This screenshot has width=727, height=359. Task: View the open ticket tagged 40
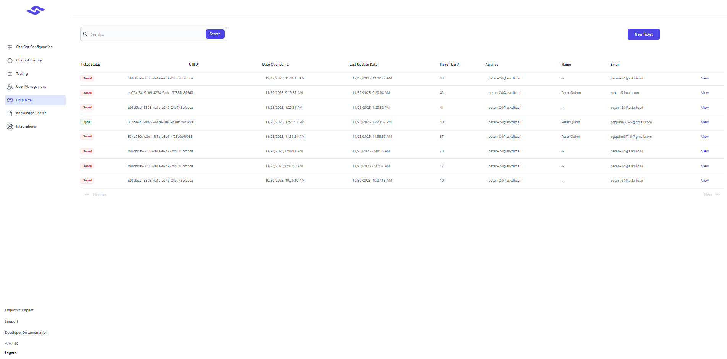pyautogui.click(x=704, y=122)
